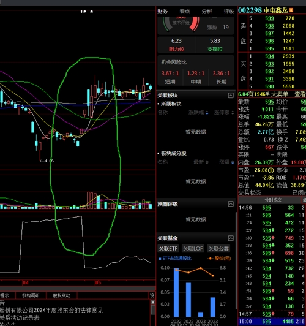Collapse the 关联板块 section
The width and height of the screenshot is (306, 326).
(231, 96)
